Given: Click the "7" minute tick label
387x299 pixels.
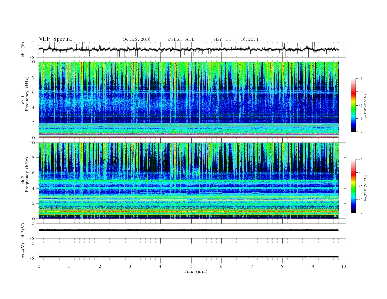Looking at the screenshot, I should (252, 266).
